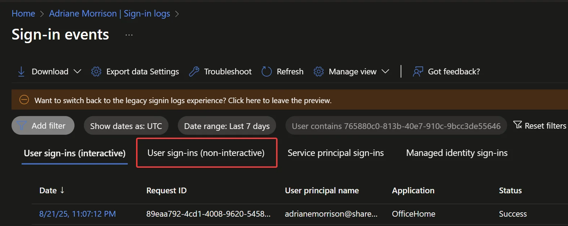Viewport: 568px width, 226px height.
Task: Open the Date range: Last 7 days filter
Action: pos(227,126)
